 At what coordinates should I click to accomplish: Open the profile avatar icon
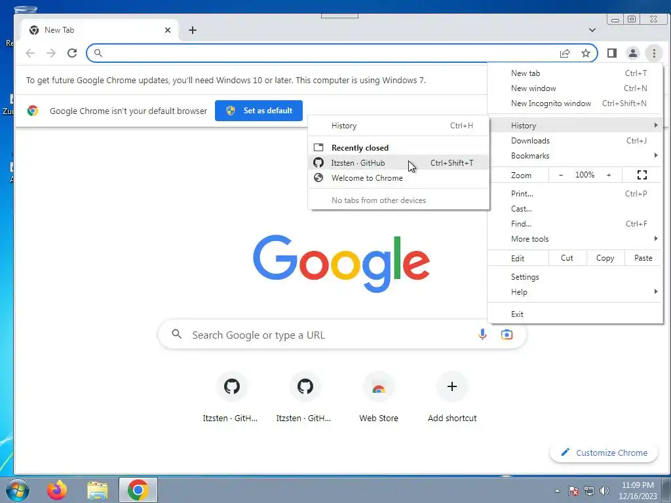(632, 53)
